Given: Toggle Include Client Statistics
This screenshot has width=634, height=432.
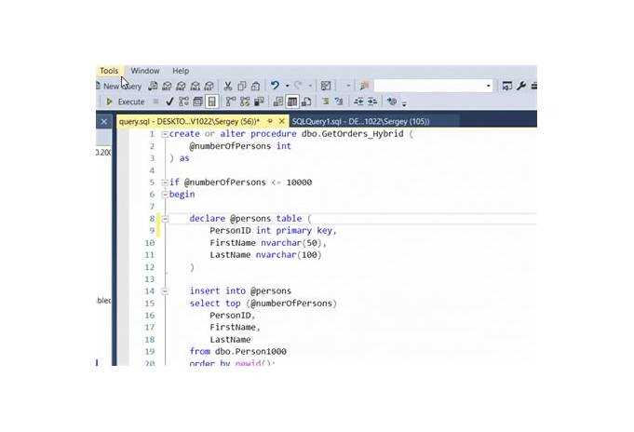Looking at the screenshot, I should 259,101.
